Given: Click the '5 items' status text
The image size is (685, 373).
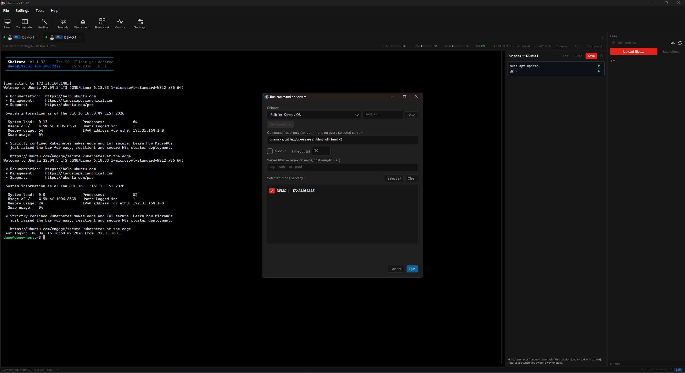Looking at the screenshot, I should click(x=615, y=364).
